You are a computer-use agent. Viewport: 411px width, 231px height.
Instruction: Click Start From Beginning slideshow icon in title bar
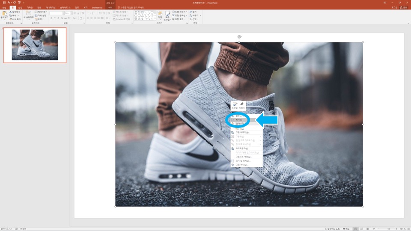click(x=19, y=3)
